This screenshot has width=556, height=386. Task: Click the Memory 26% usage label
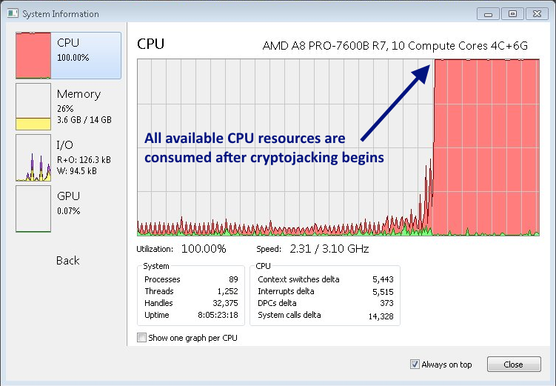(63, 108)
